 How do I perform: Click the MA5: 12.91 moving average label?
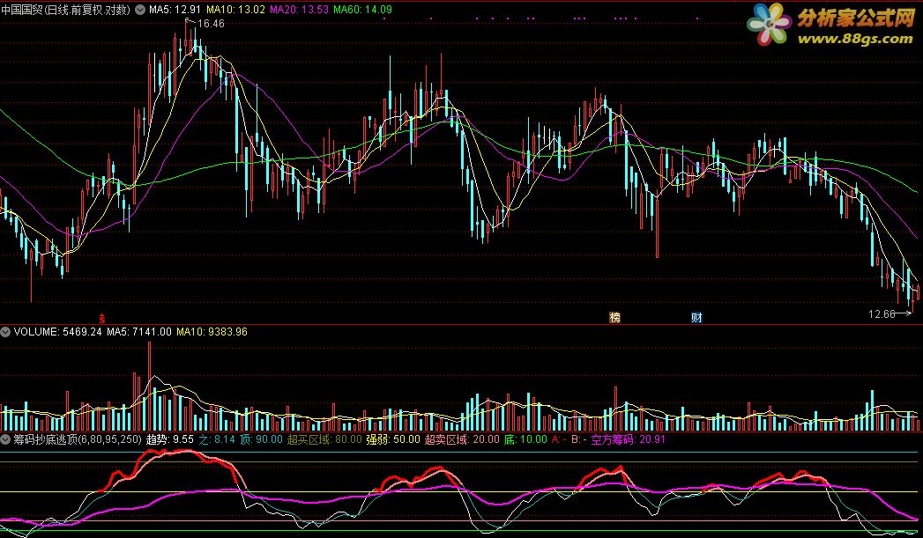coord(175,10)
